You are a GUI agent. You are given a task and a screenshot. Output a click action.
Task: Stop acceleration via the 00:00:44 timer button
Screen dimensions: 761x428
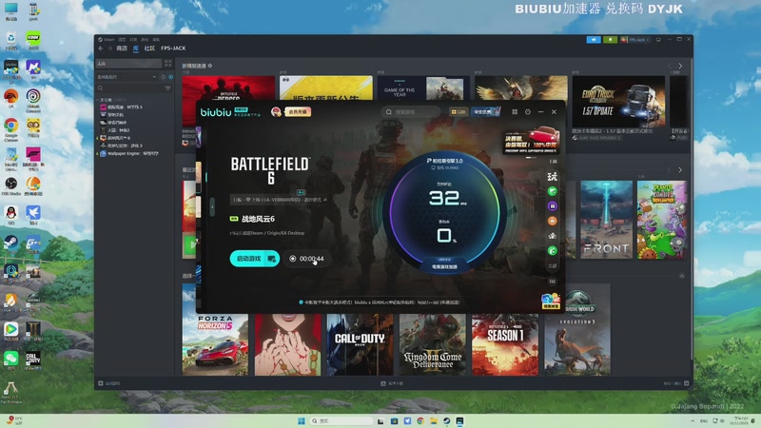click(x=307, y=259)
